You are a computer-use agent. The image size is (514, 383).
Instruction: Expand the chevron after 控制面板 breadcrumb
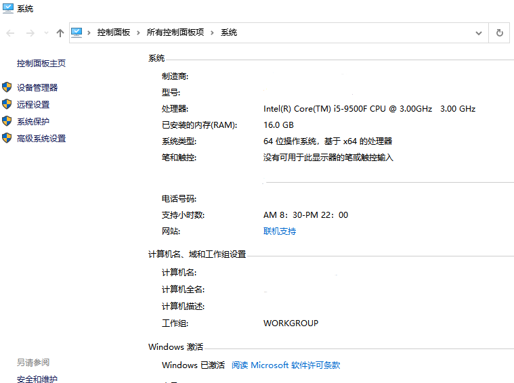pyautogui.click(x=138, y=32)
